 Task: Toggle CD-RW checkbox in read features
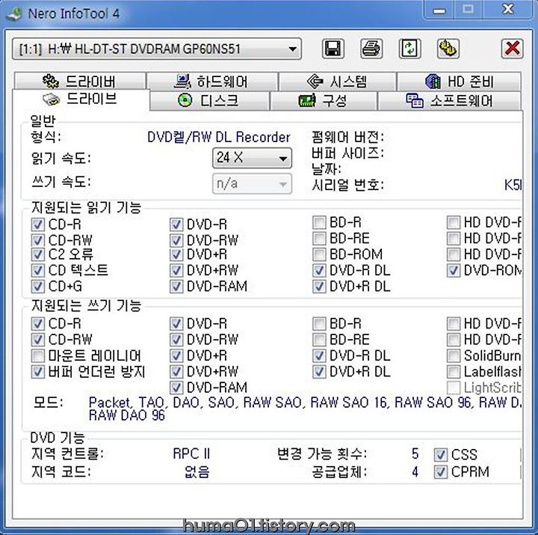[38, 240]
